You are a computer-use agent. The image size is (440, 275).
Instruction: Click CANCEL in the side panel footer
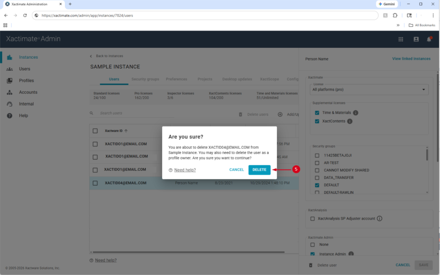(403, 265)
